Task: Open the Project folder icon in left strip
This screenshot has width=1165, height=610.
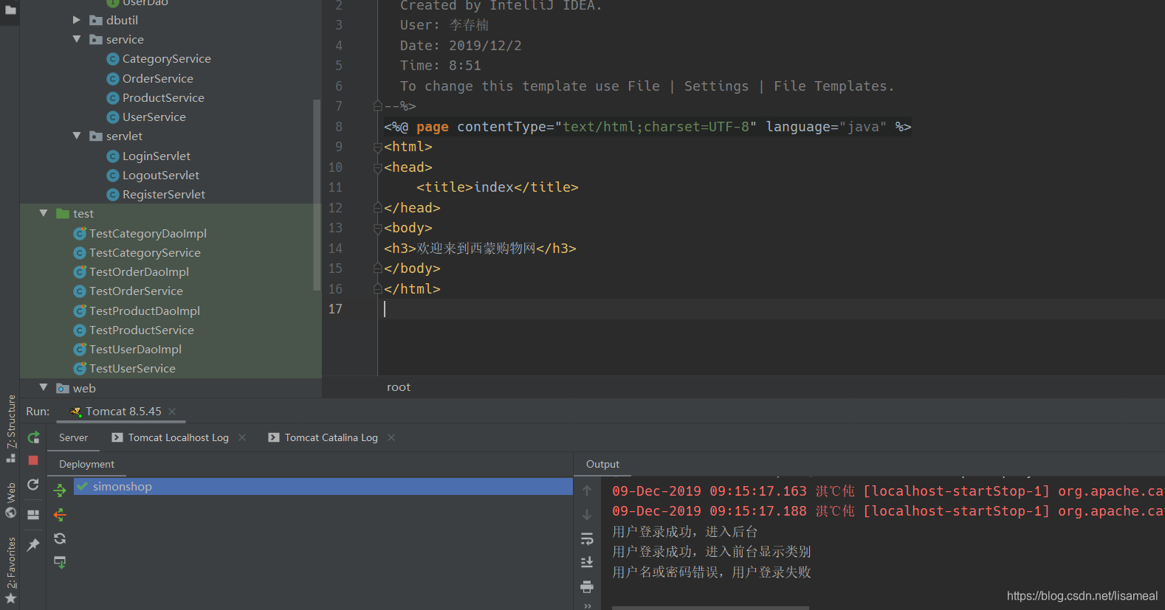Action: click(10, 10)
